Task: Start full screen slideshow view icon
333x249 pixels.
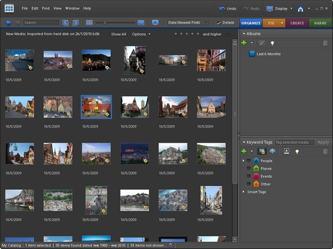Action: pyautogui.click(x=155, y=22)
